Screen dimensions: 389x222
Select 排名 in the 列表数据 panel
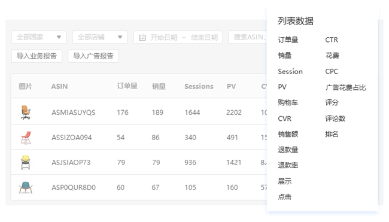point(332,134)
